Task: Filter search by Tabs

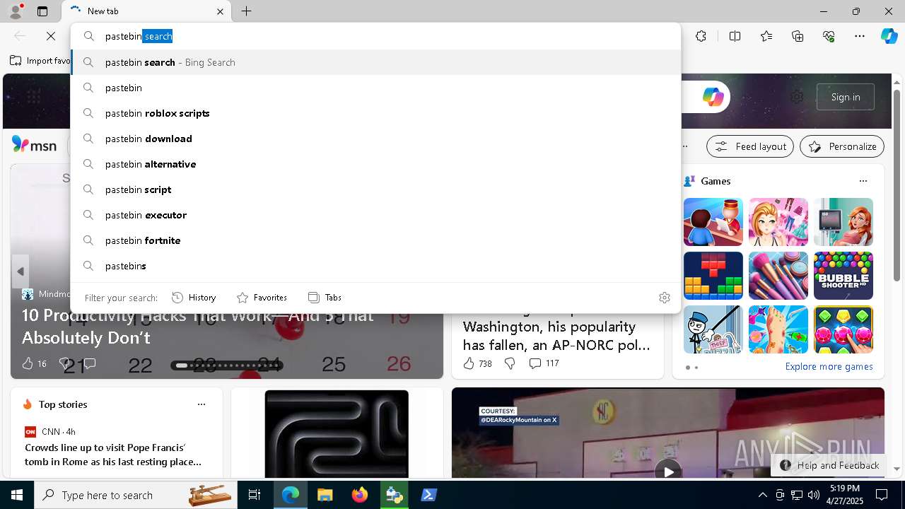Action: point(325,298)
